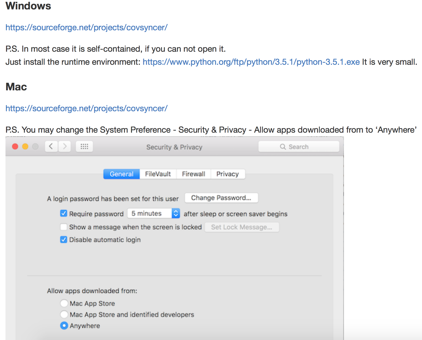
Task: Open the python-3.5.1.exe download link
Action: tap(251, 62)
